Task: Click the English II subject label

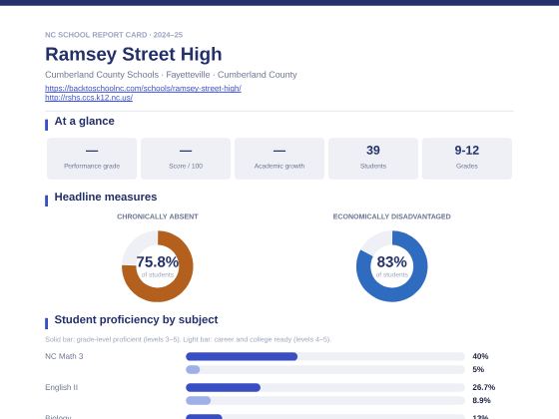Action: coord(61,387)
